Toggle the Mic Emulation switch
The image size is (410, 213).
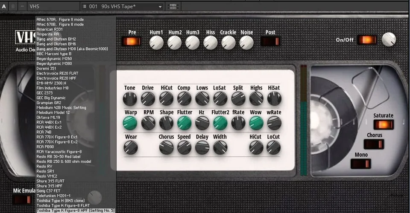pos(23,200)
